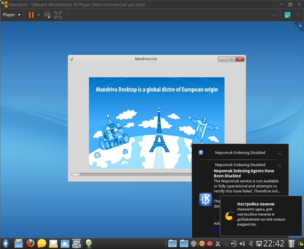Image resolution: width=304 pixels, height=249 pixels.
Task: Send Ctrl+Alt+Del to the virtual machine
Action: [47, 15]
